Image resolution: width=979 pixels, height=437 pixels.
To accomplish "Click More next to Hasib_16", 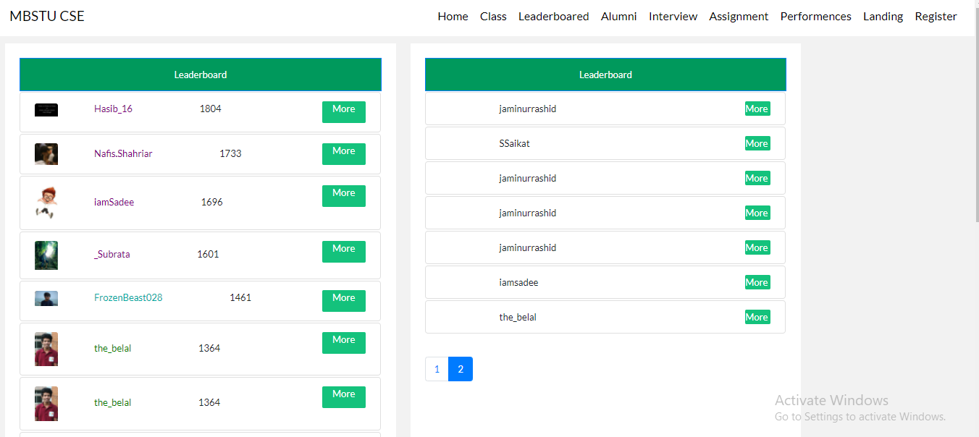I will pyautogui.click(x=343, y=112).
